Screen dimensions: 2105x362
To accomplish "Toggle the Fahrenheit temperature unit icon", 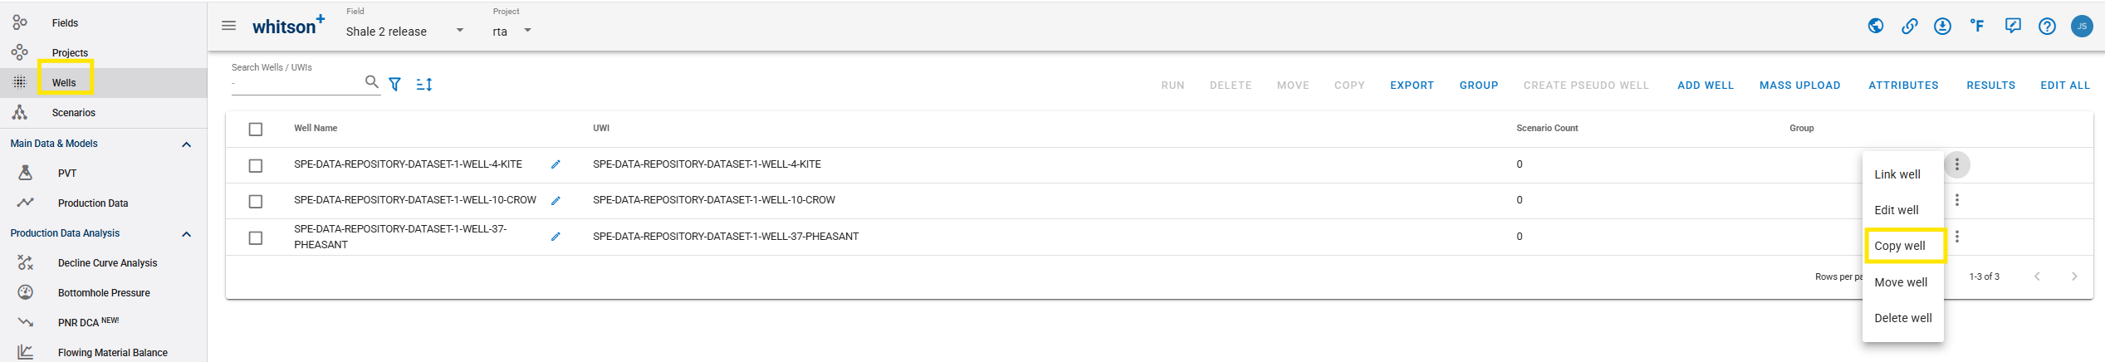I will (1977, 27).
